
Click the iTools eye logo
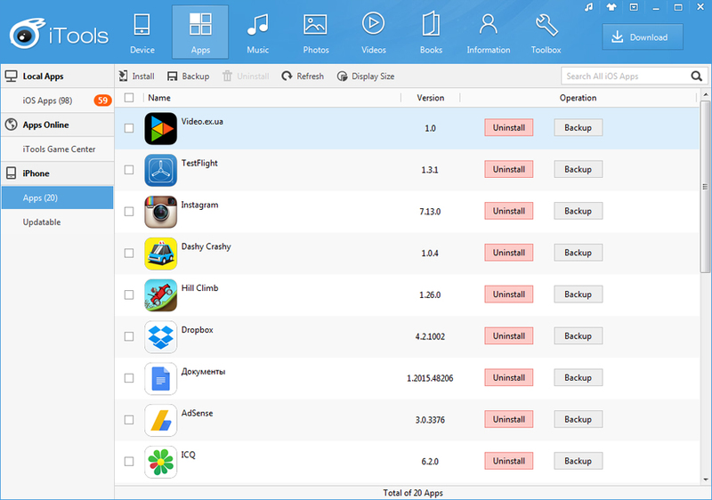coord(27,34)
